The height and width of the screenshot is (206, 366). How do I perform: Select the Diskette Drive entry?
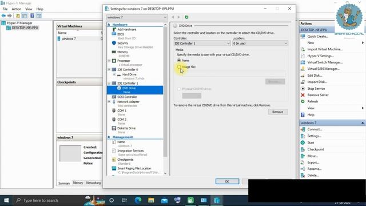(126, 128)
